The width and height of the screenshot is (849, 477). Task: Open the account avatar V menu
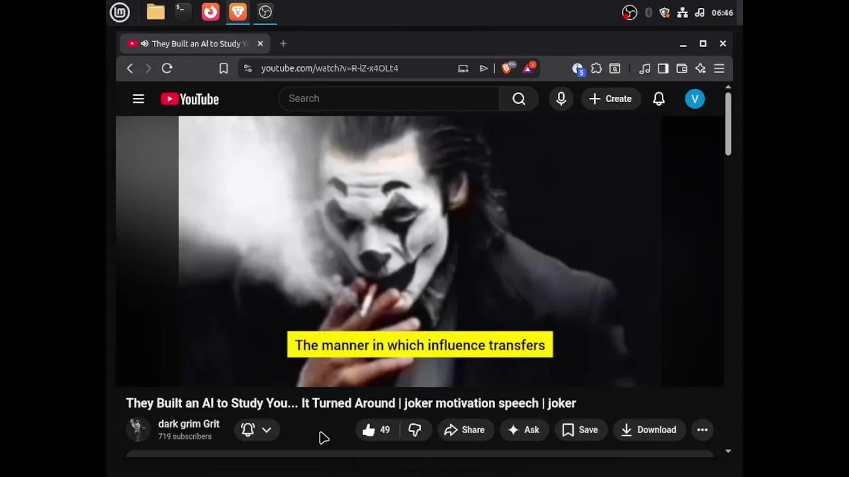click(x=694, y=99)
